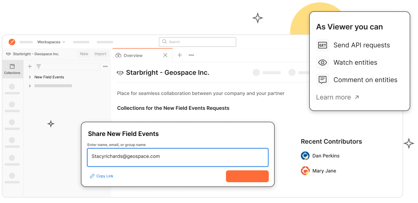Click the comment icon for Comment on entities
The width and height of the screenshot is (418, 203).
[x=323, y=80]
